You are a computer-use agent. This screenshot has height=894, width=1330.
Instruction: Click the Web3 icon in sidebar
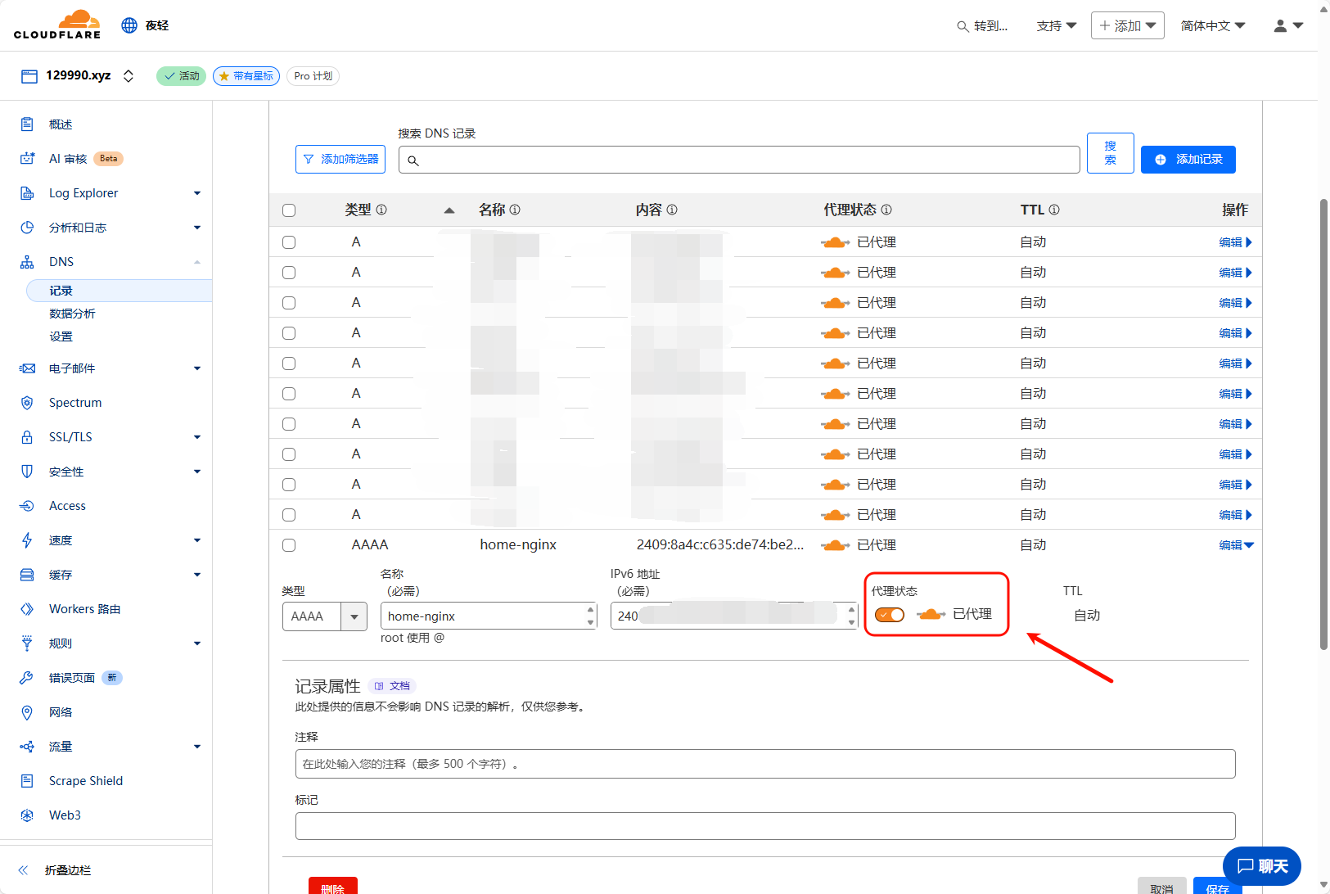[x=27, y=815]
